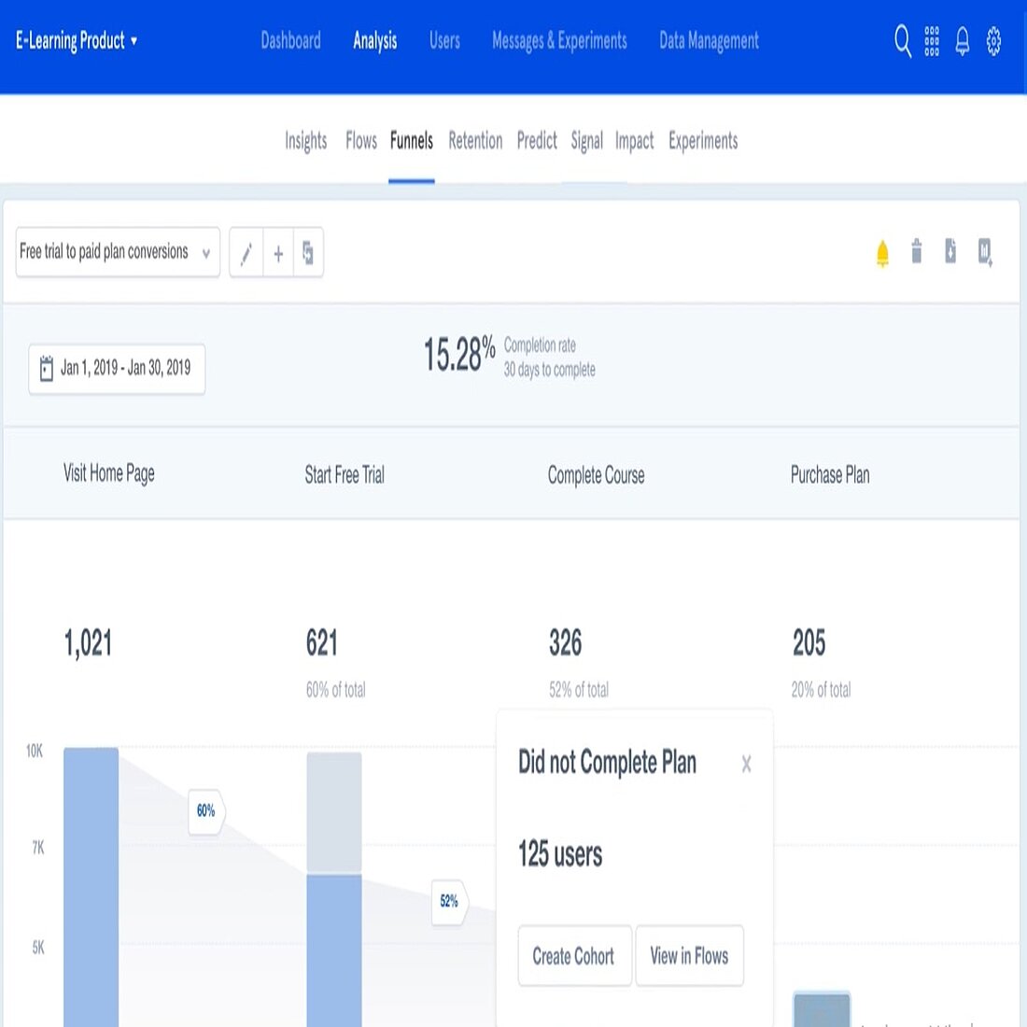Viewport: 1027px width, 1027px height.
Task: Click the search magnifier icon
Action: tap(902, 41)
